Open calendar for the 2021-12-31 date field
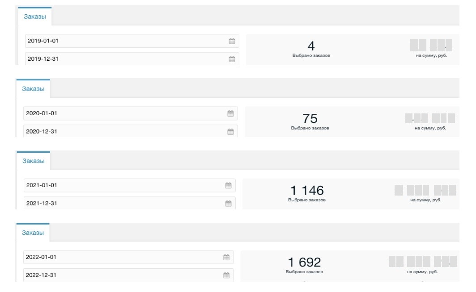This screenshot has height=292, width=476. pos(228,203)
